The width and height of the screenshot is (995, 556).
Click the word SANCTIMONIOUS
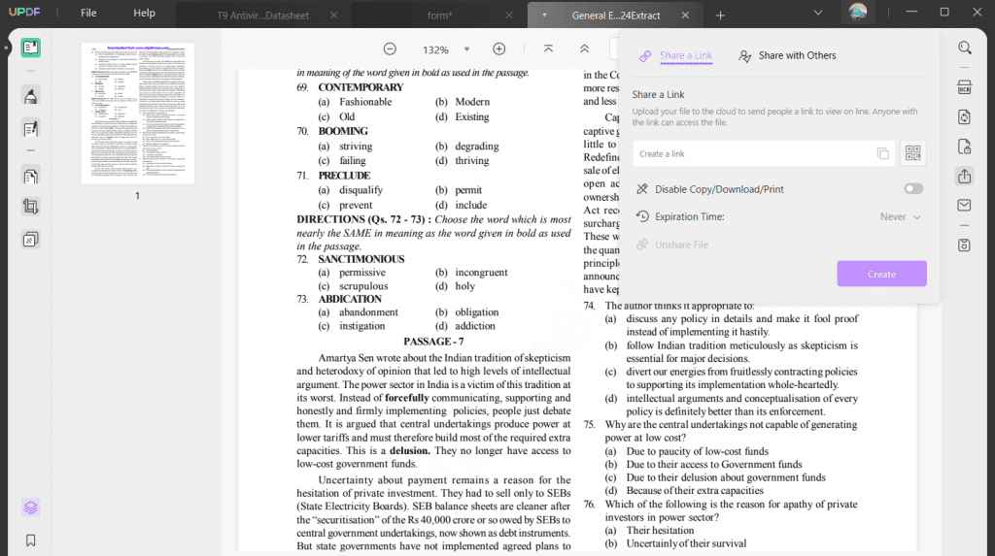point(361,259)
